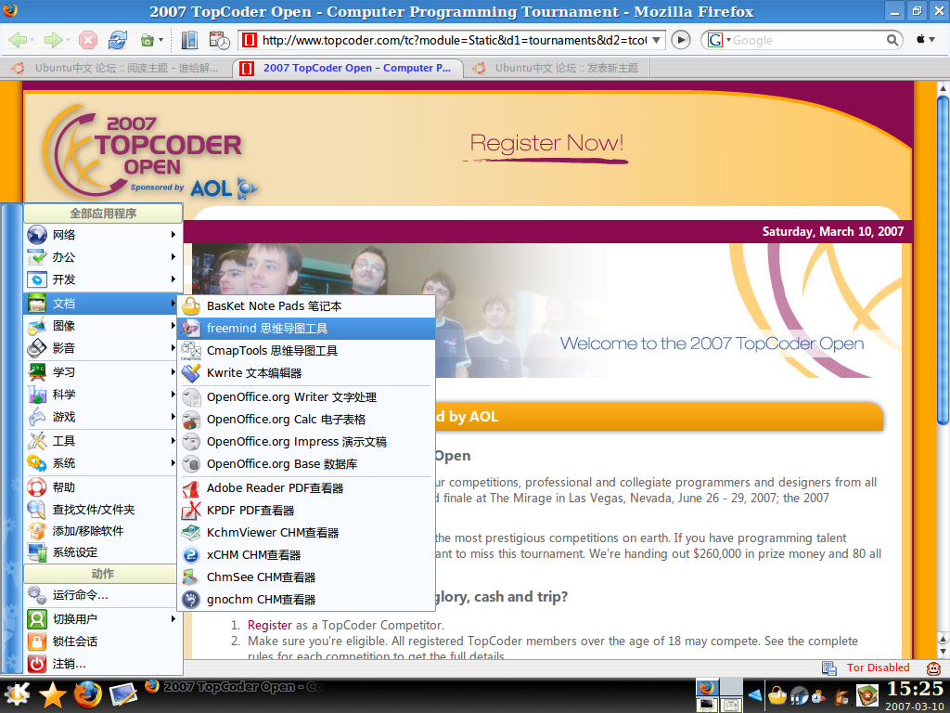Click the Firefox throbber activity icon
This screenshot has height=713, width=950.
[921, 39]
